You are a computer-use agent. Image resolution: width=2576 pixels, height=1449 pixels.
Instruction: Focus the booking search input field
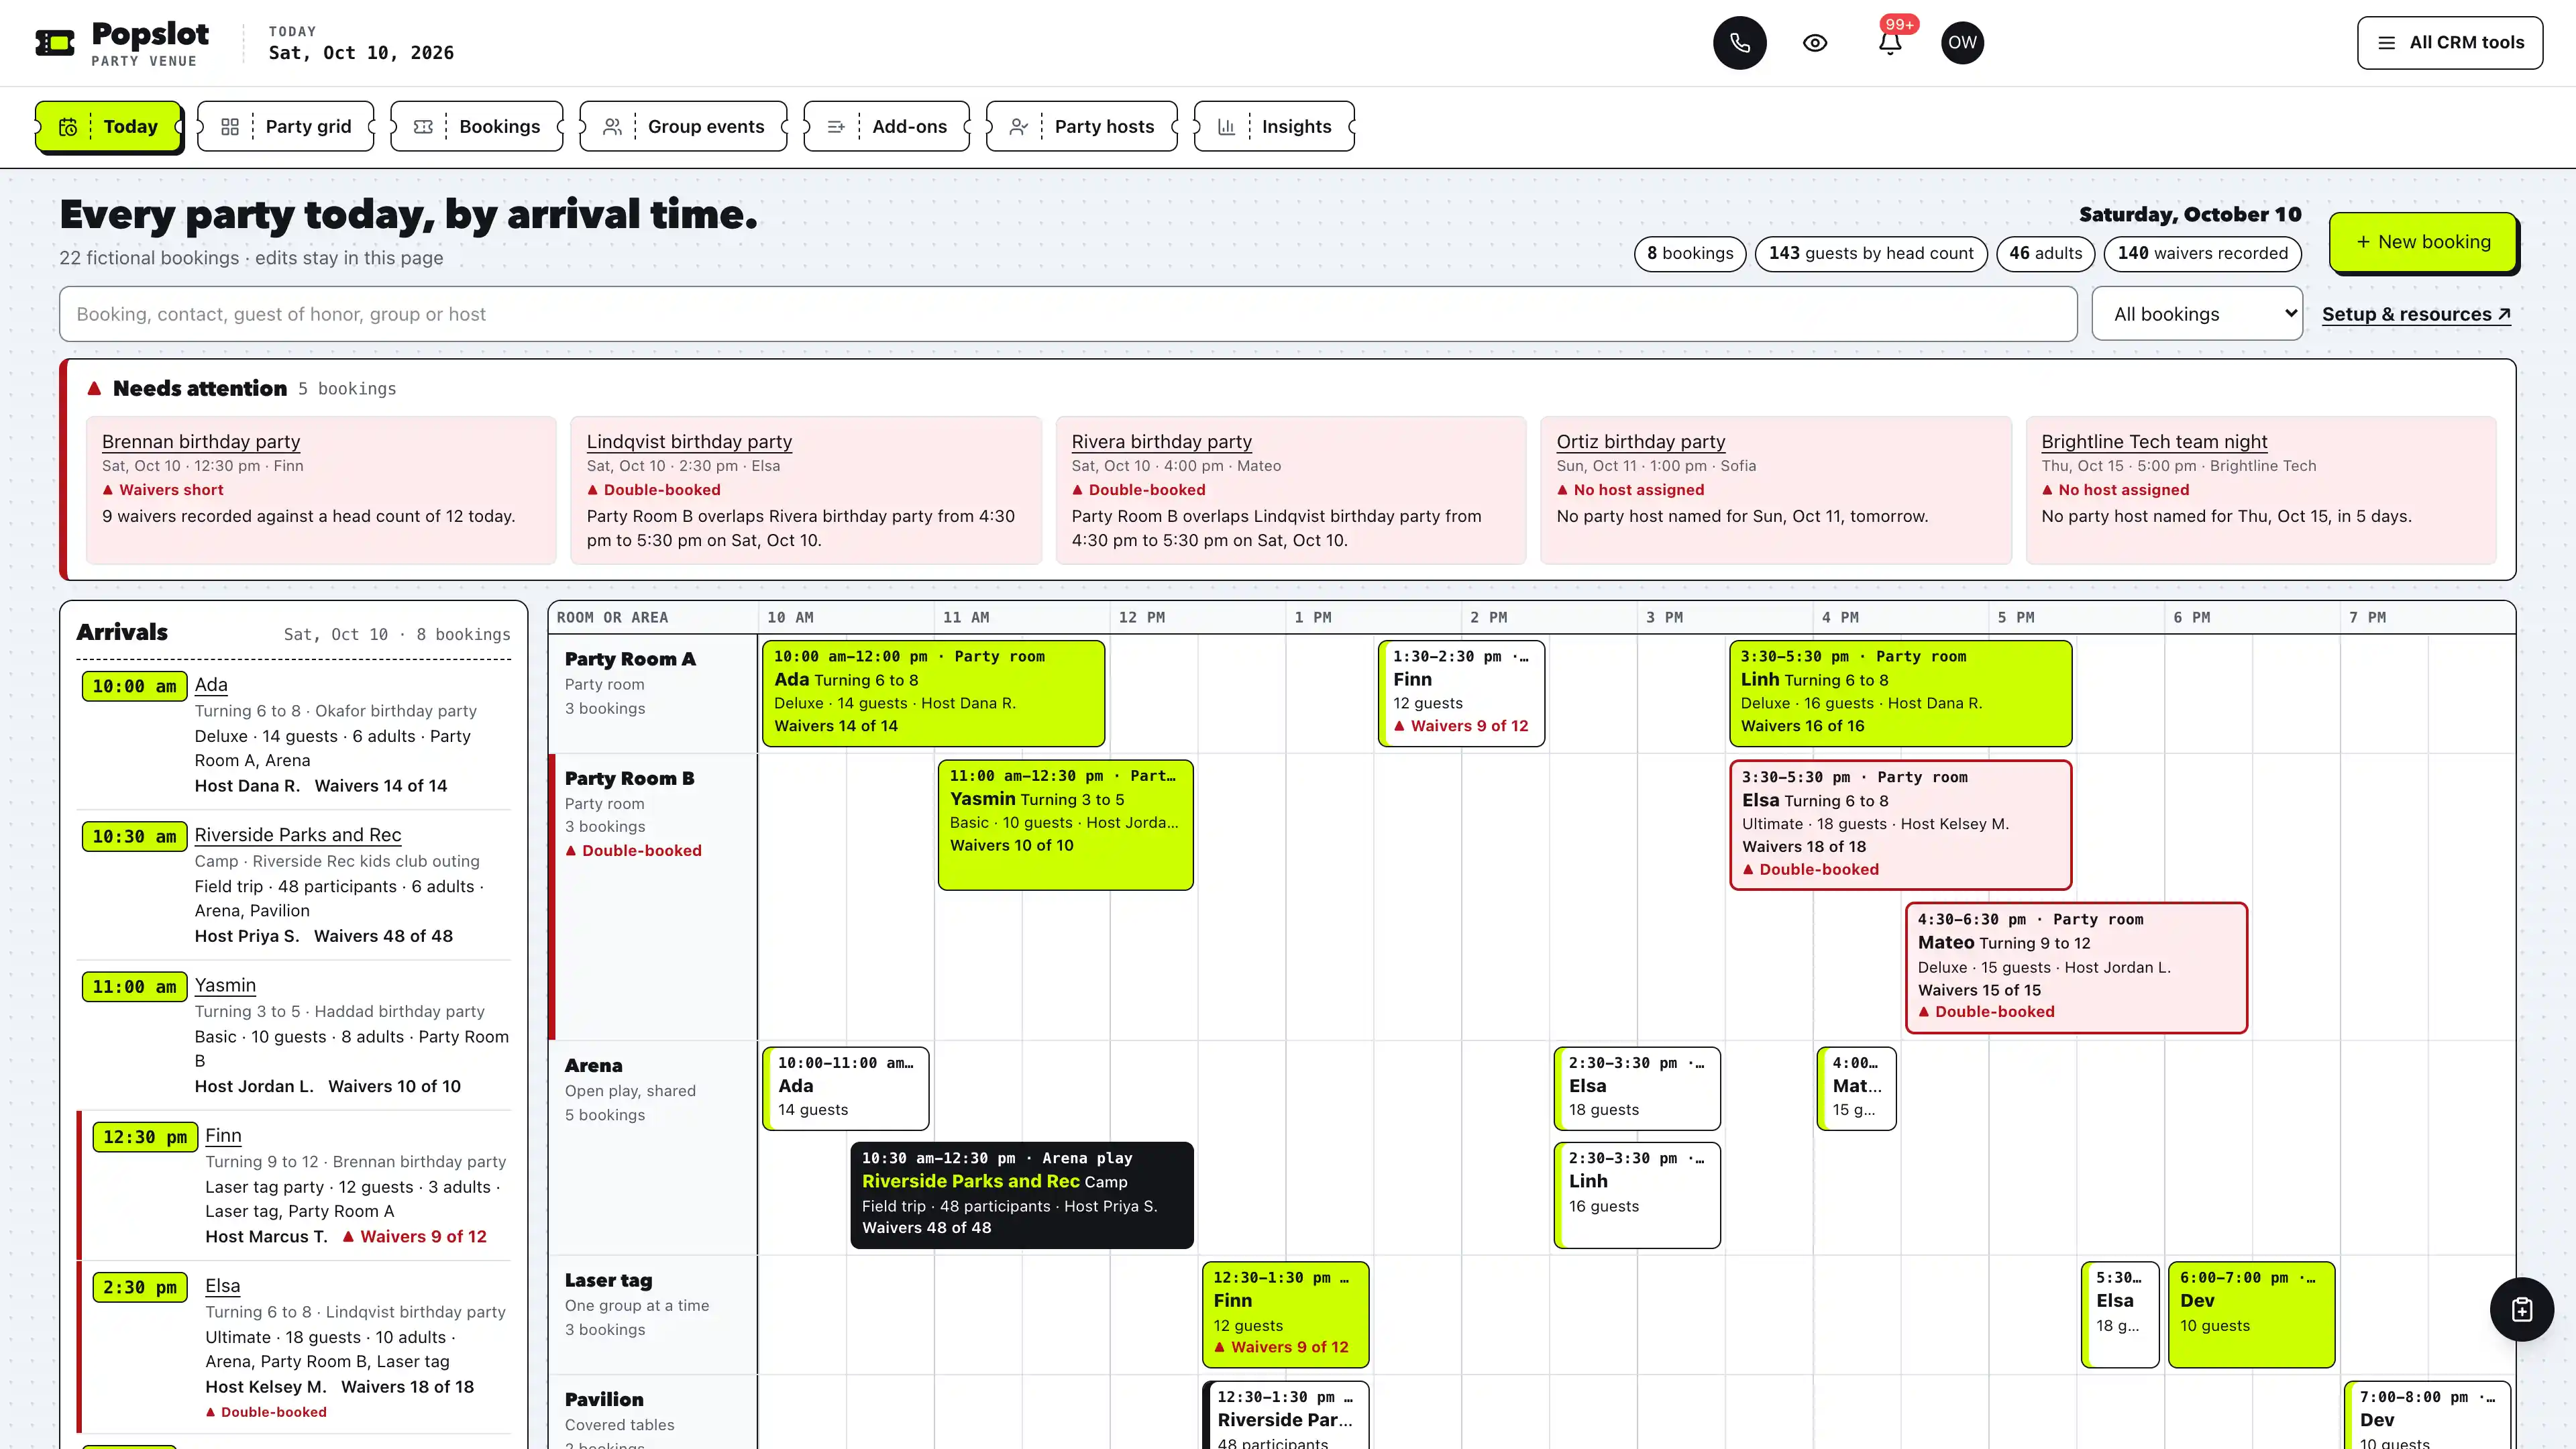[1068, 314]
